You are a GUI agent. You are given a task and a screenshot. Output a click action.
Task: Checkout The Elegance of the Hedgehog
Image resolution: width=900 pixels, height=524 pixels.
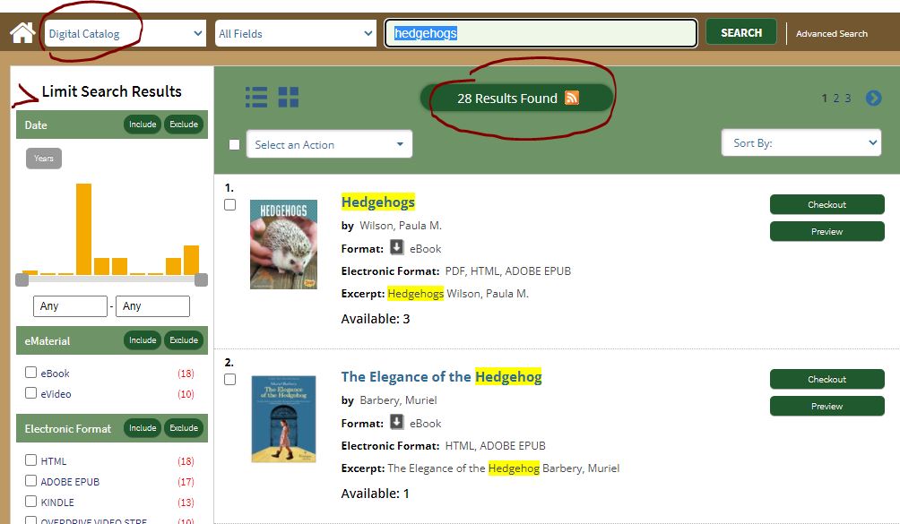tap(826, 380)
